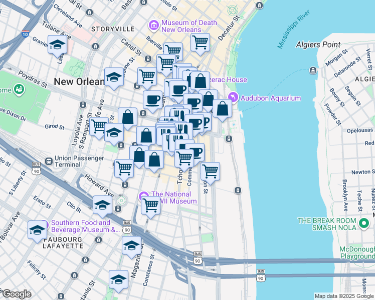The height and width of the screenshot is (300, 375).
Task: Click the Mississippi River label
Action: 294,29
